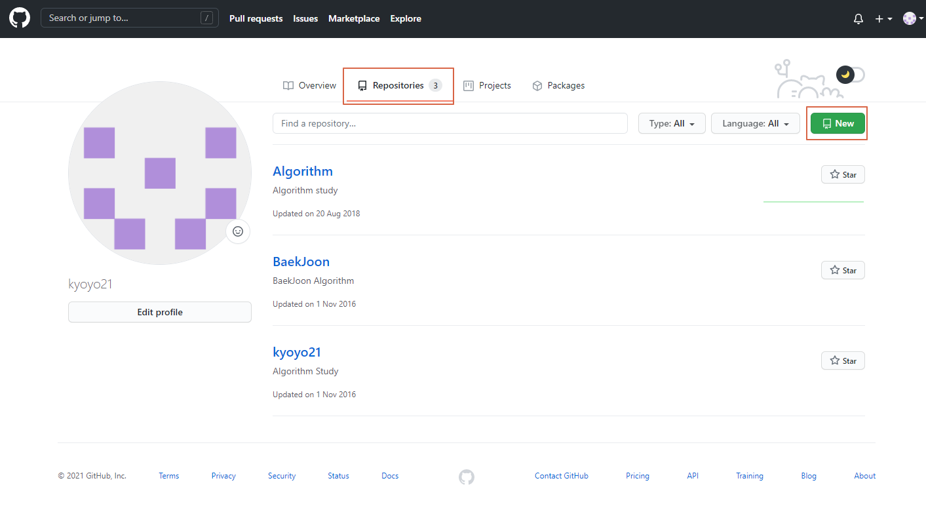
Task: Expand the Type: All filter
Action: (672, 123)
